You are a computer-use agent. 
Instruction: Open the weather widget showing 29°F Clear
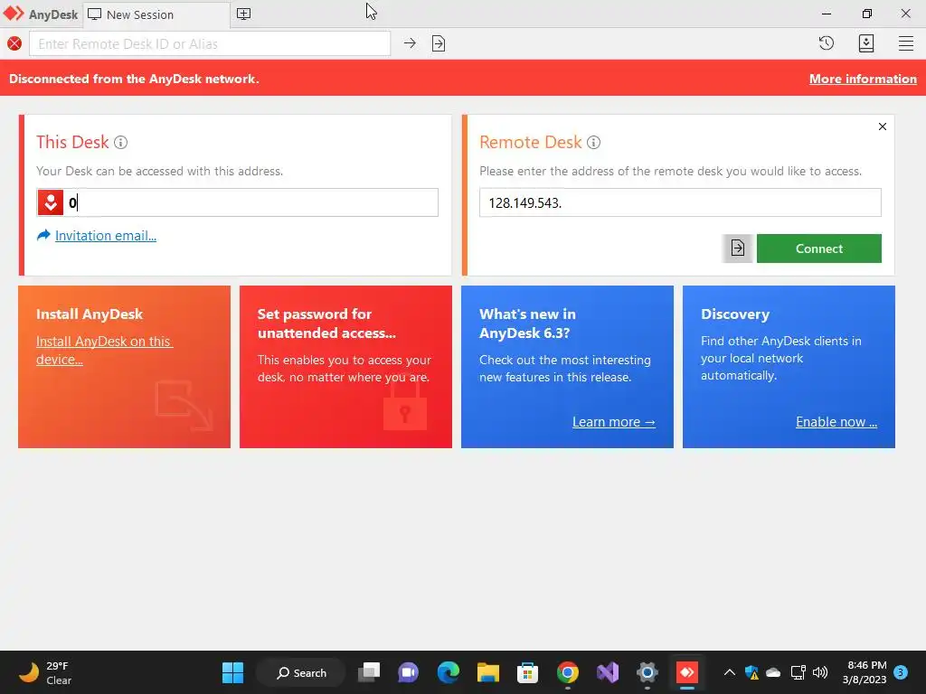coord(45,672)
